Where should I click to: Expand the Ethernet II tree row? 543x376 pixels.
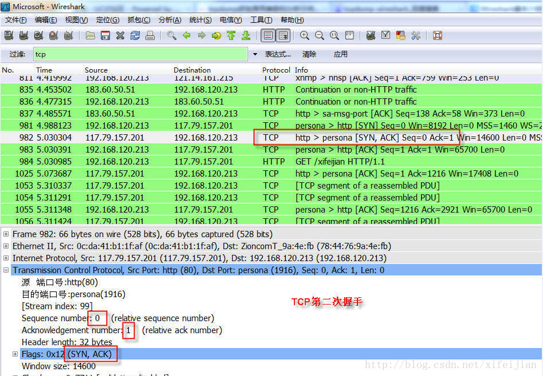6,246
